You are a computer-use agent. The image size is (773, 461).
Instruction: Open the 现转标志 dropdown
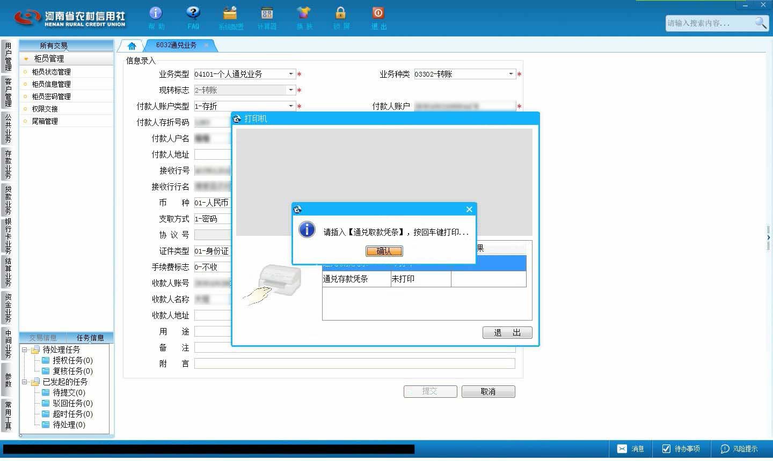pyautogui.click(x=291, y=90)
